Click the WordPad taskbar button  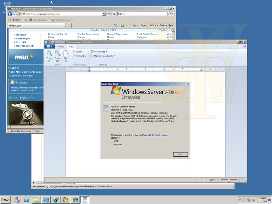(x=85, y=200)
